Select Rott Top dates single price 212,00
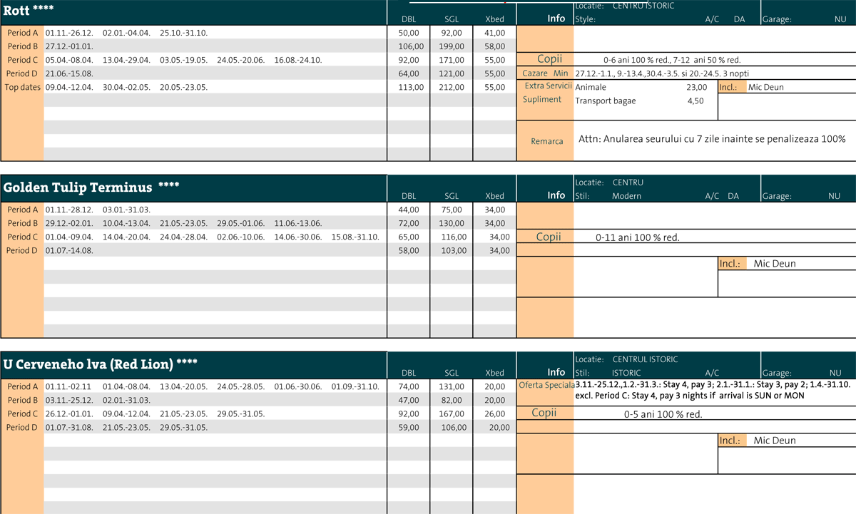Image resolution: width=856 pixels, height=514 pixels. pos(452,87)
